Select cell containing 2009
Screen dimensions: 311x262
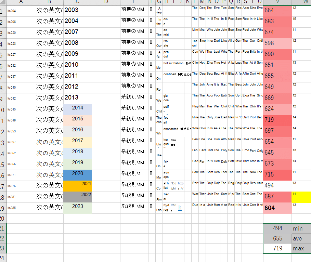[78, 55]
